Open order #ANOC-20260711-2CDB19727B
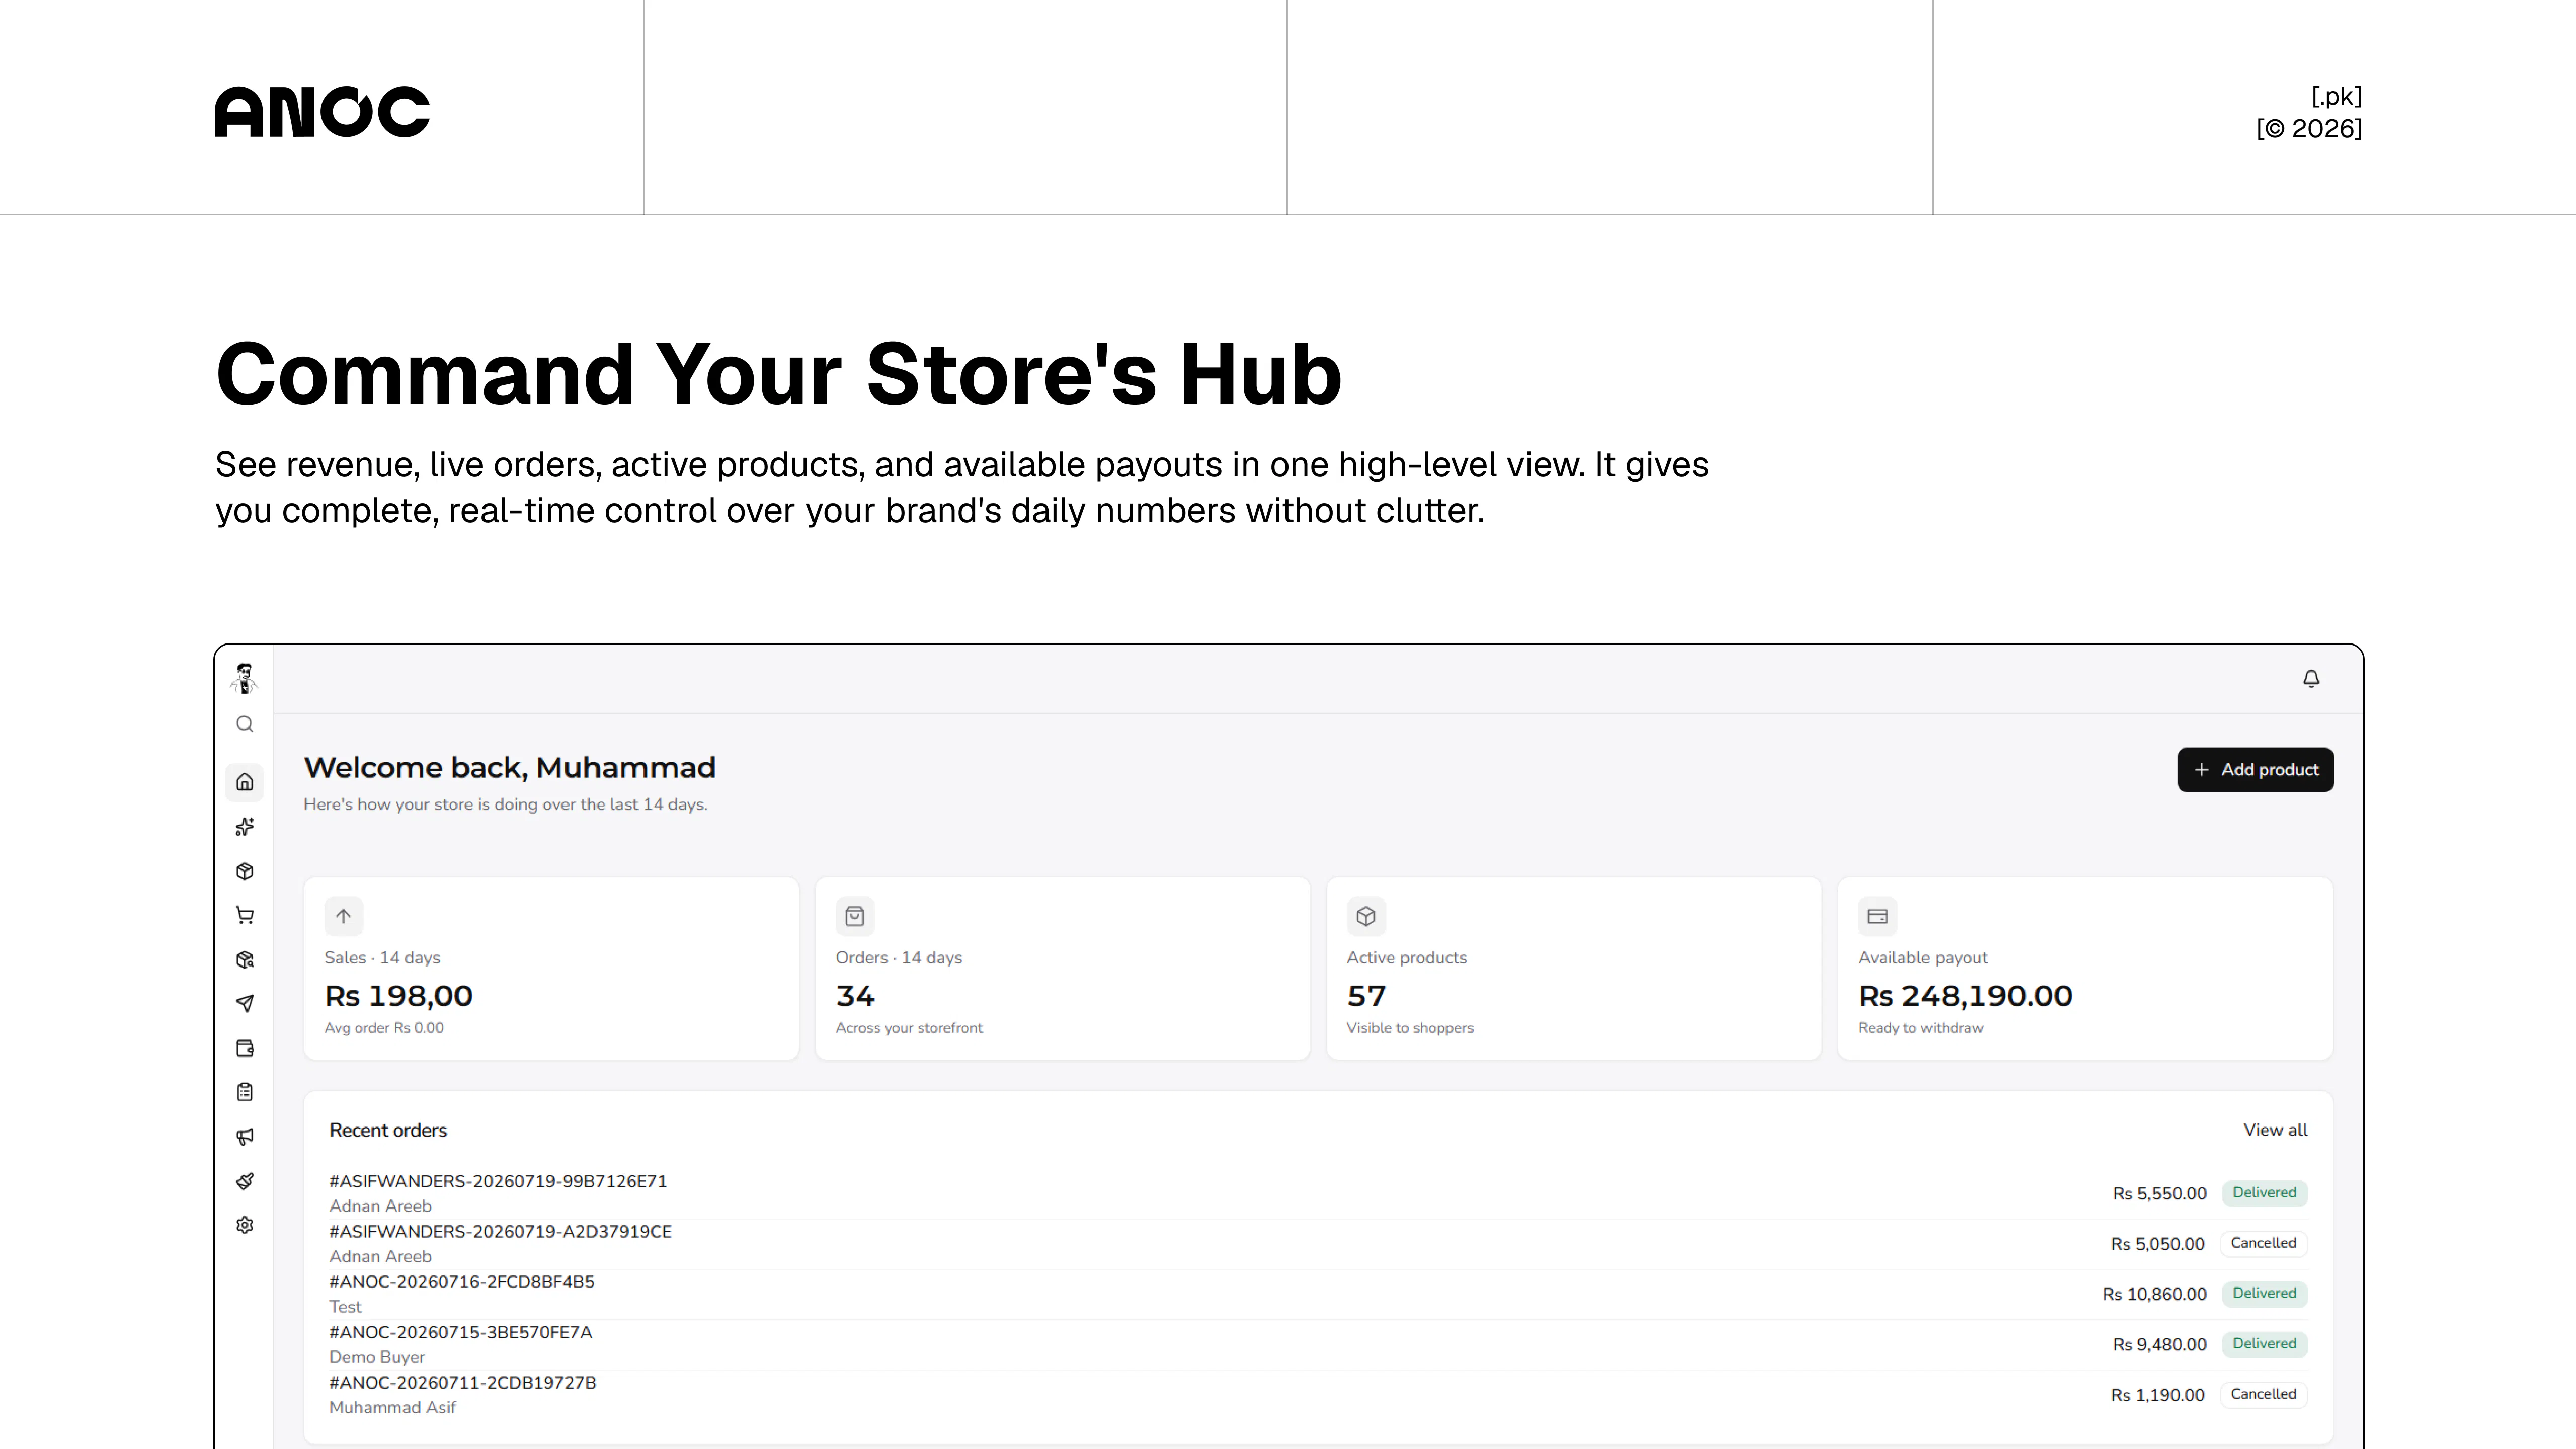2576x1449 pixels. pyautogui.click(x=462, y=1383)
